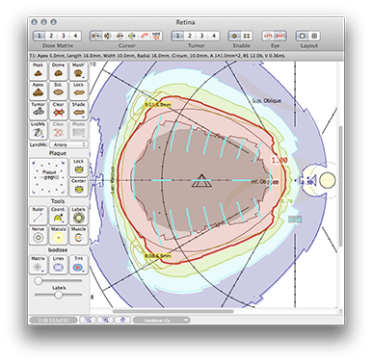This screenshot has width=372, height=363.
Task: Choose the grid Layout button
Action: 314,36
